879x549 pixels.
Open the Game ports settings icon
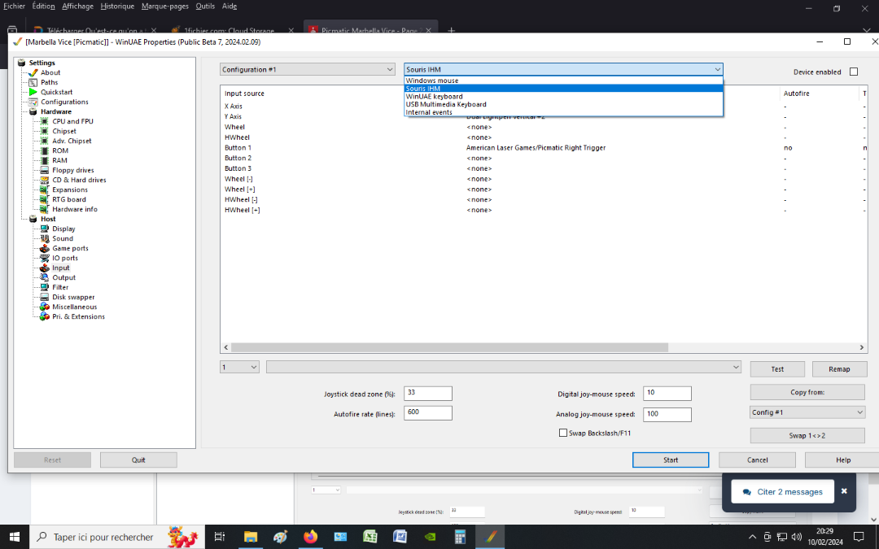click(45, 248)
